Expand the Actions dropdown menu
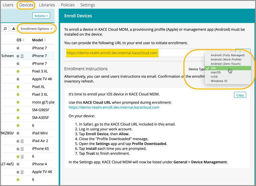256x186 pixels. (41, 16)
